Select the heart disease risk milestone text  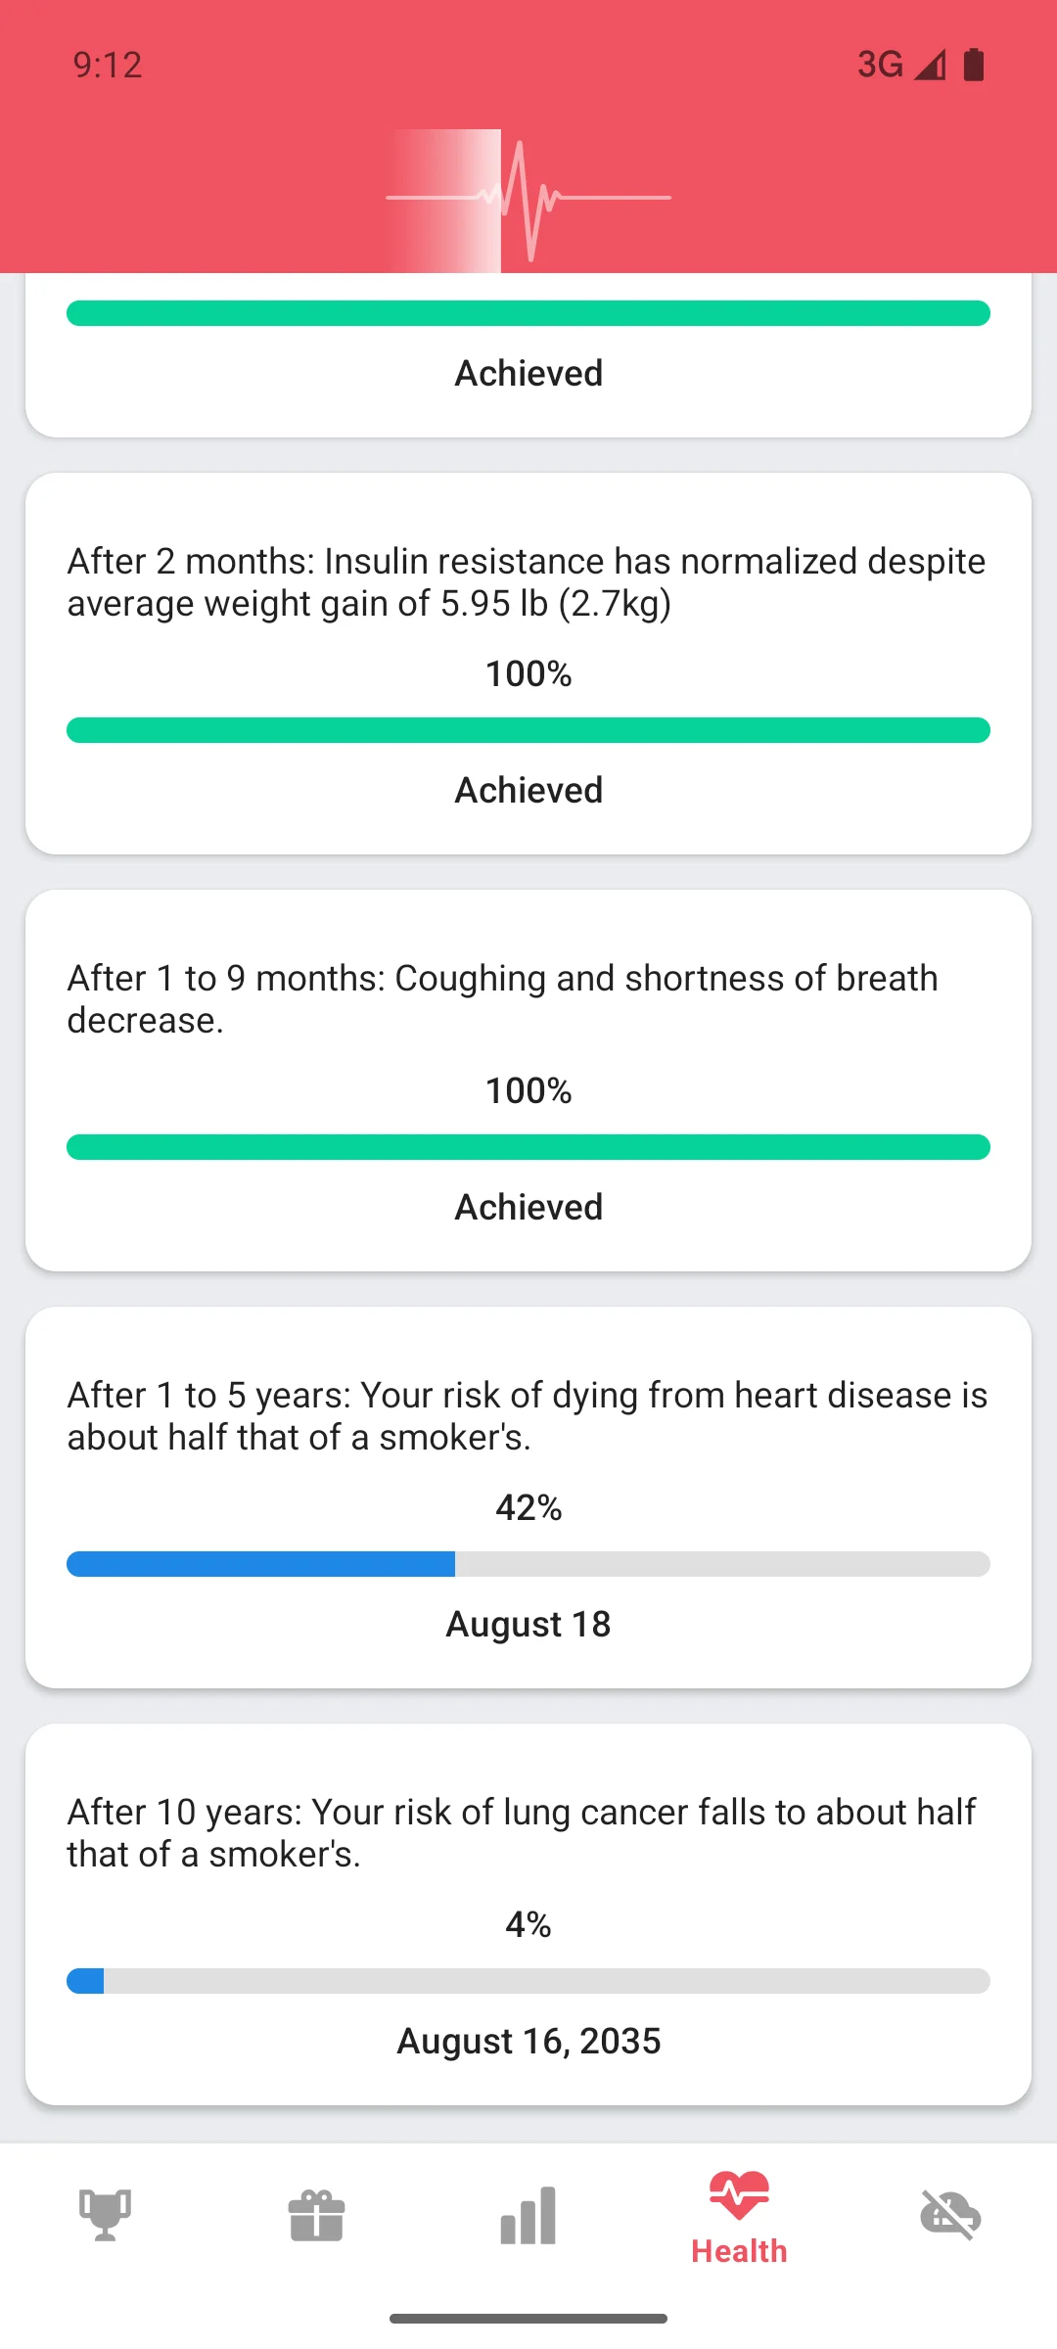pos(527,1416)
